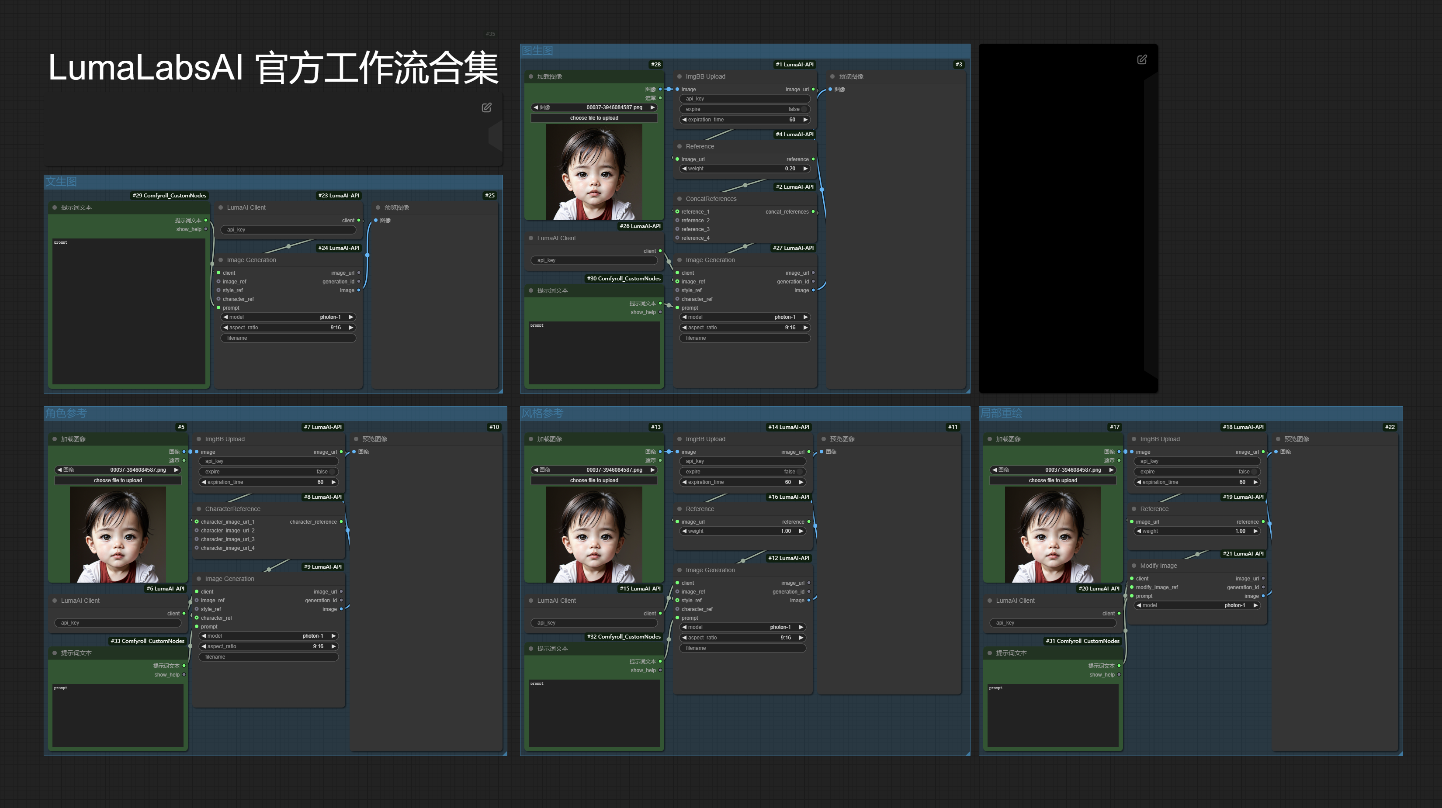Collapse the LumaAI Client node in the 文生图 group
The image size is (1442, 808).
pos(221,207)
